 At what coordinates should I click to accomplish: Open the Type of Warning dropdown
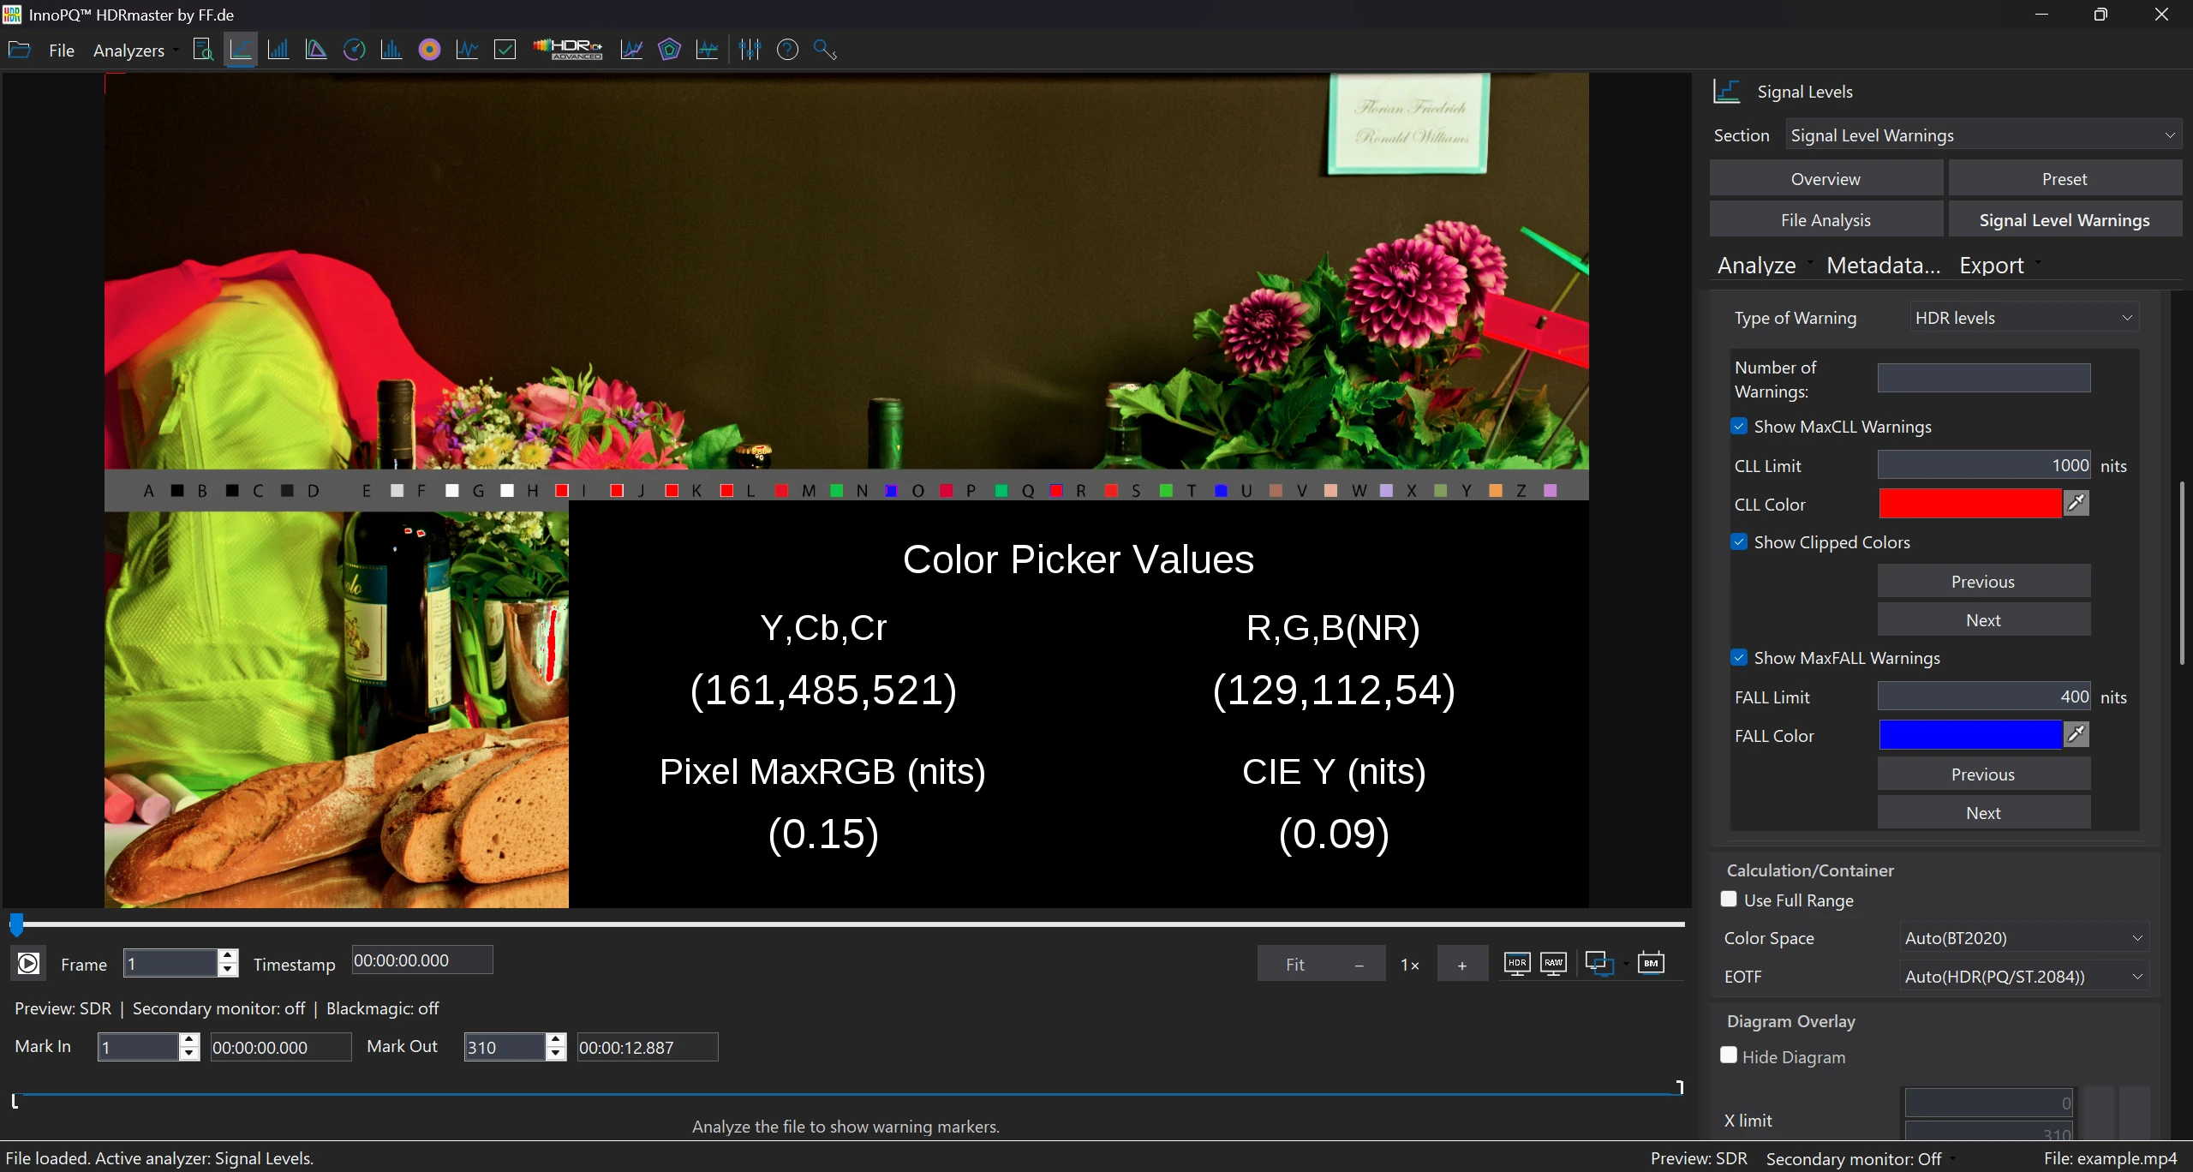(x=2024, y=317)
